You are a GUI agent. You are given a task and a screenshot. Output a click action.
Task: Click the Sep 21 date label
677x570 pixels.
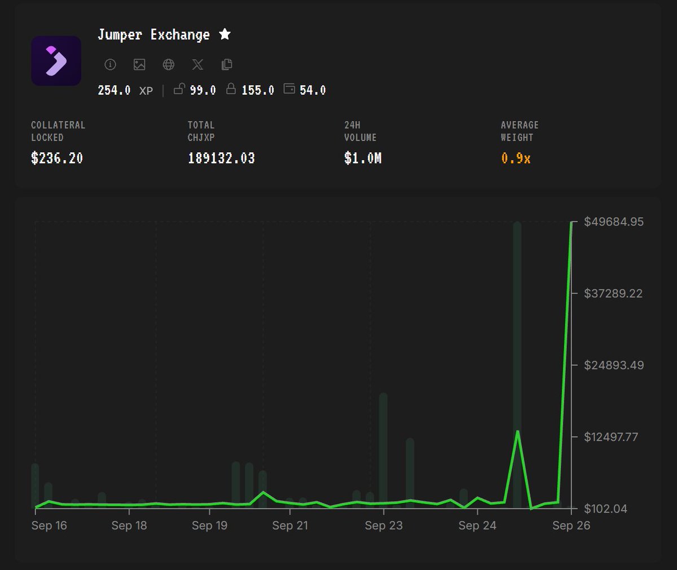290,525
